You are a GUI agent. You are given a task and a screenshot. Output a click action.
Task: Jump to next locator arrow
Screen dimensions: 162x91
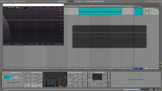point(137,7)
